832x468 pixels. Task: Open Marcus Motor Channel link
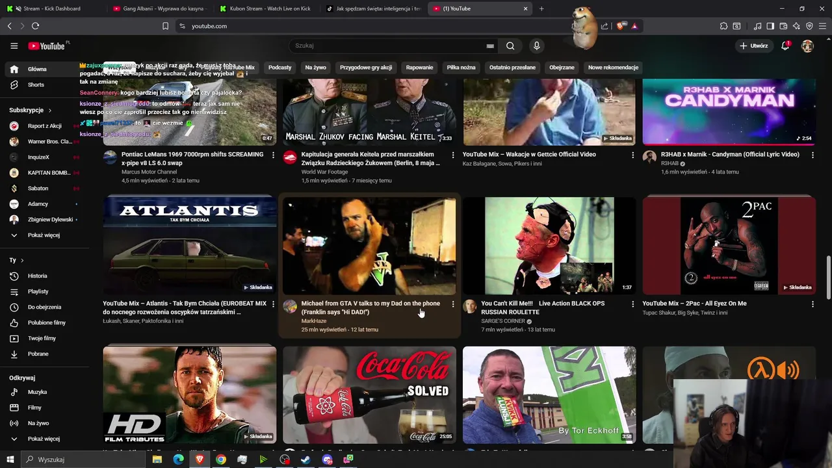coord(149,172)
